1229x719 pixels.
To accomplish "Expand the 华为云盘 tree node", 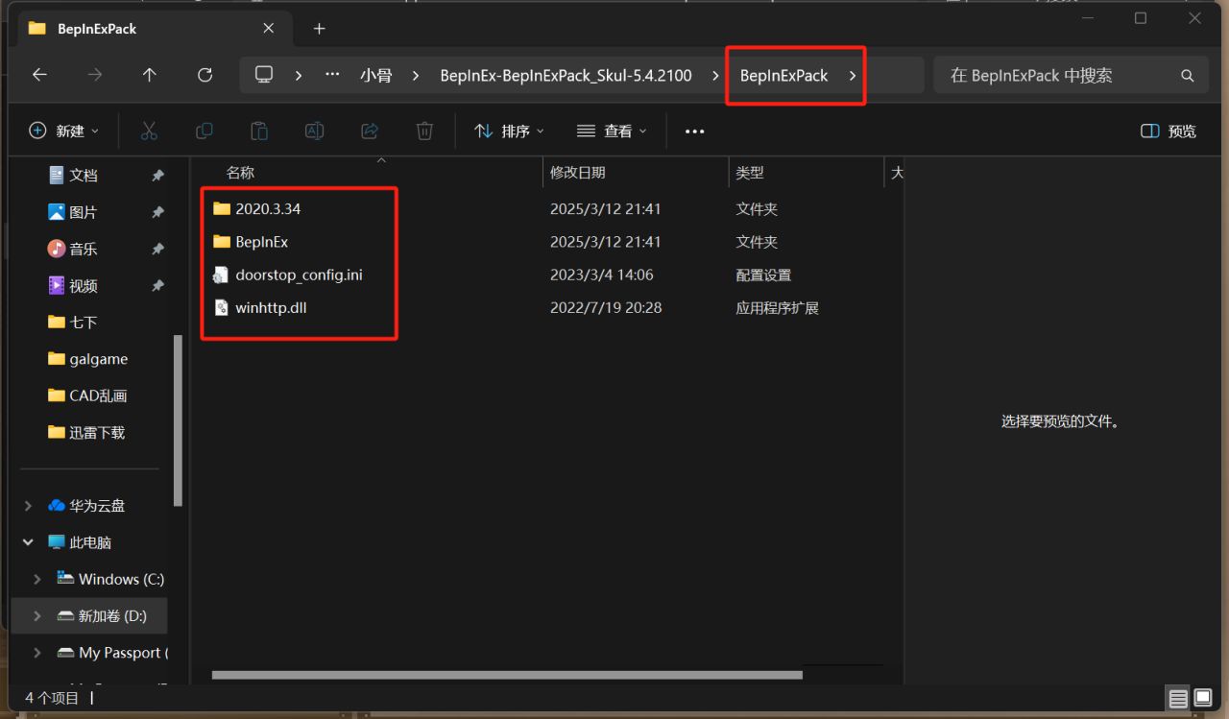I will click(x=28, y=506).
